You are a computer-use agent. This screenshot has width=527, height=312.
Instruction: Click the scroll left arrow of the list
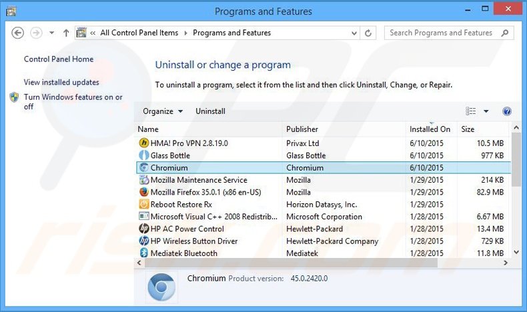point(139,263)
